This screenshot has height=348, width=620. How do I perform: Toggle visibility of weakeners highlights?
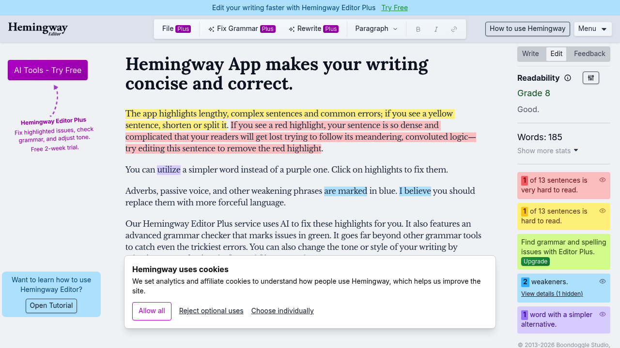click(603, 281)
